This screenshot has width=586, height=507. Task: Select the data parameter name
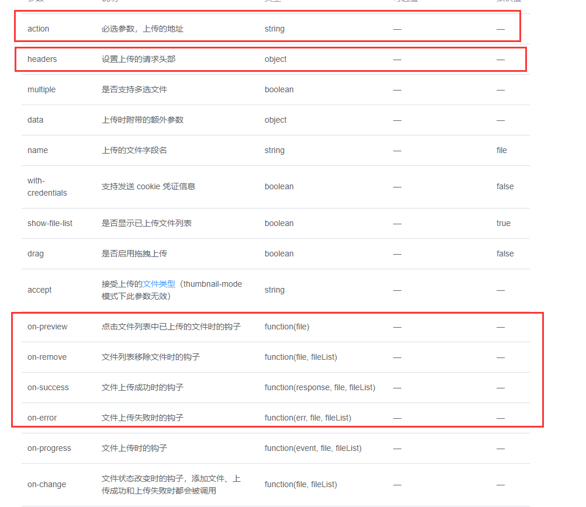click(x=34, y=120)
